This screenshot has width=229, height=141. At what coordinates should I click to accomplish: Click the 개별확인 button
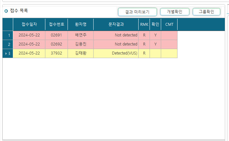[175, 12]
